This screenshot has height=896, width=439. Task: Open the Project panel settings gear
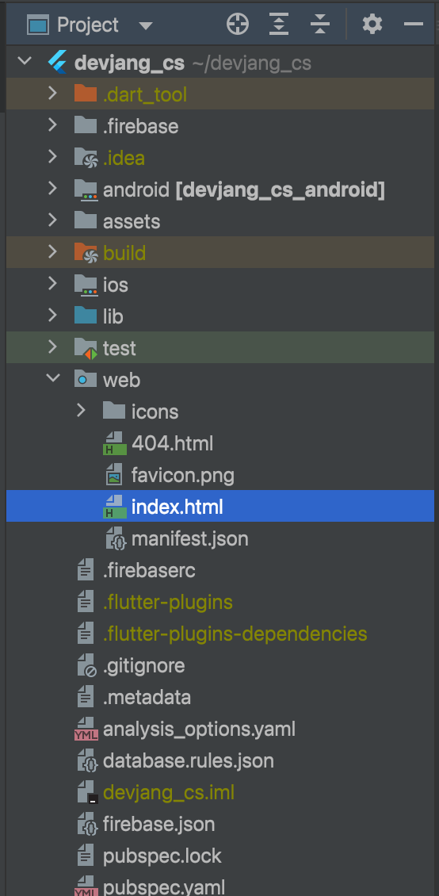(372, 24)
